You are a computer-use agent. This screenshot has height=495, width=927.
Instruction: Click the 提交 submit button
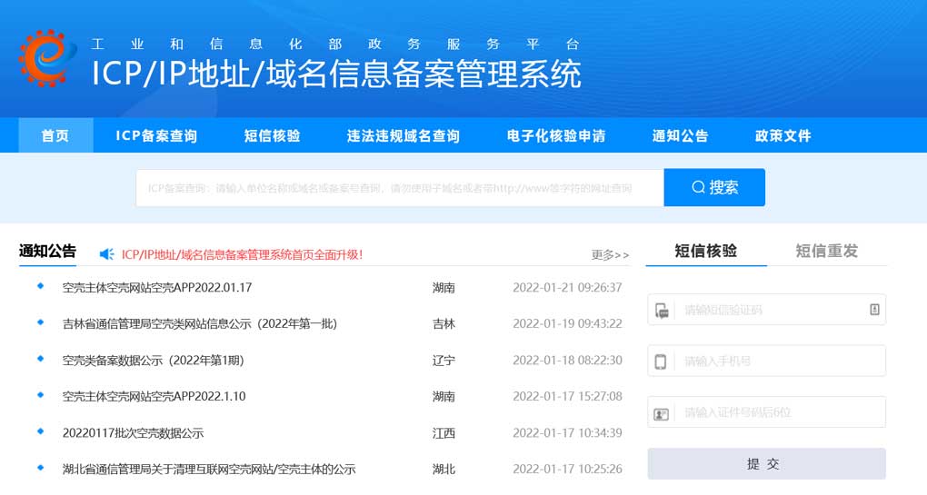[x=767, y=464]
